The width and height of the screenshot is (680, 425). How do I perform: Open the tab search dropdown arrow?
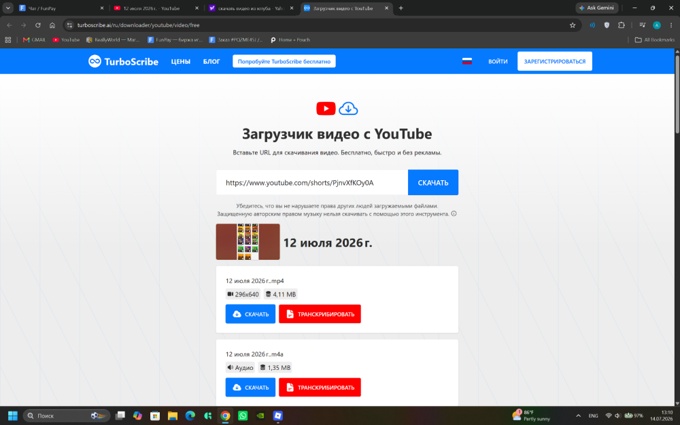pos(7,7)
